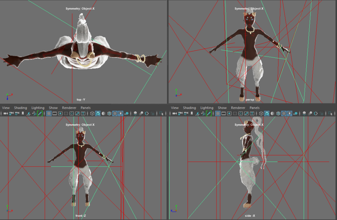Click Safe Title 'T' icon in front panel
The width and height of the screenshot is (337, 220).
[x=83, y=114]
